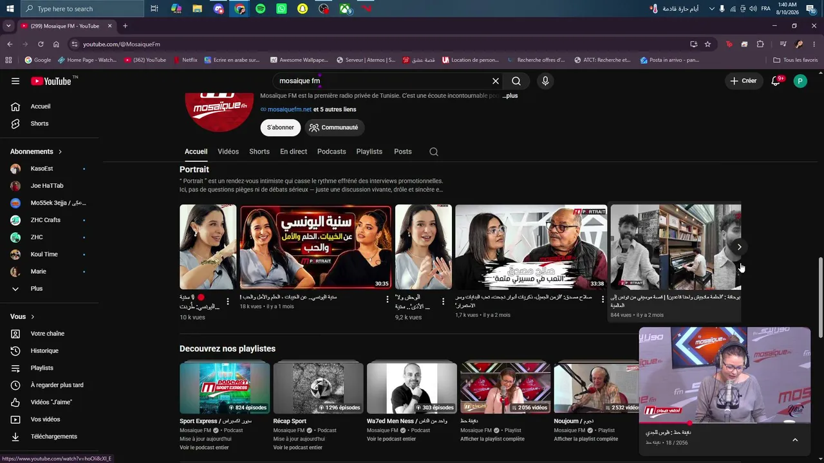Screen dimensions: 824x463
Task: Open the 33:38 Portrait video thumbnail
Action: click(531, 247)
